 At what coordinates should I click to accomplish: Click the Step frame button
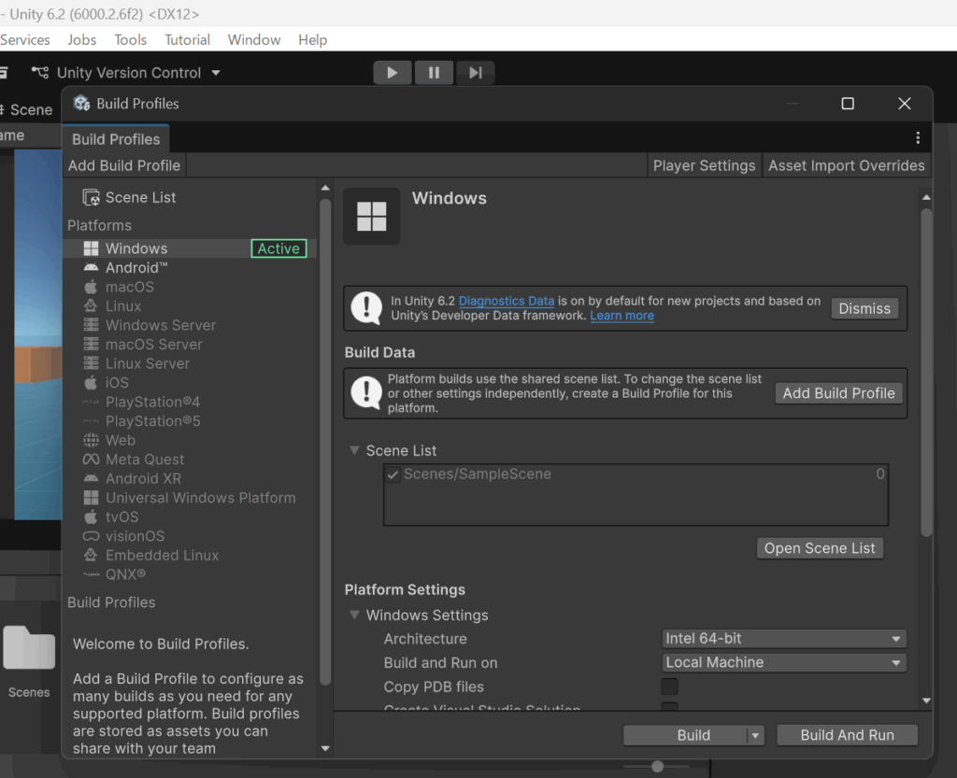coord(475,73)
